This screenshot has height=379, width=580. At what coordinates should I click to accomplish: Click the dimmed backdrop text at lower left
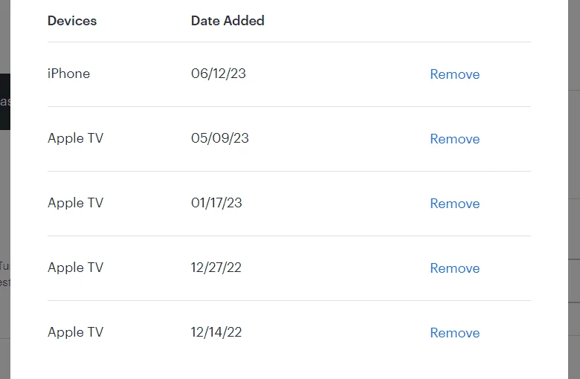[x=4, y=274]
